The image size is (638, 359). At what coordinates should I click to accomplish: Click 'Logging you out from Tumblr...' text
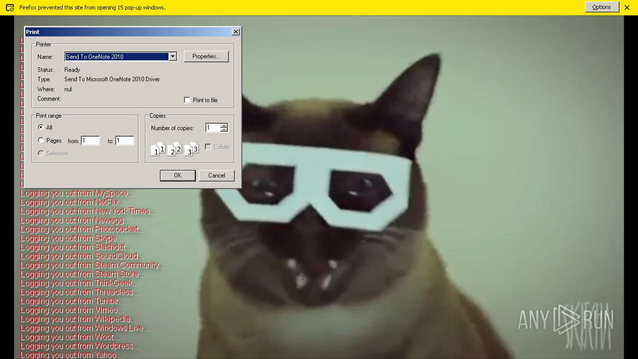pos(72,301)
